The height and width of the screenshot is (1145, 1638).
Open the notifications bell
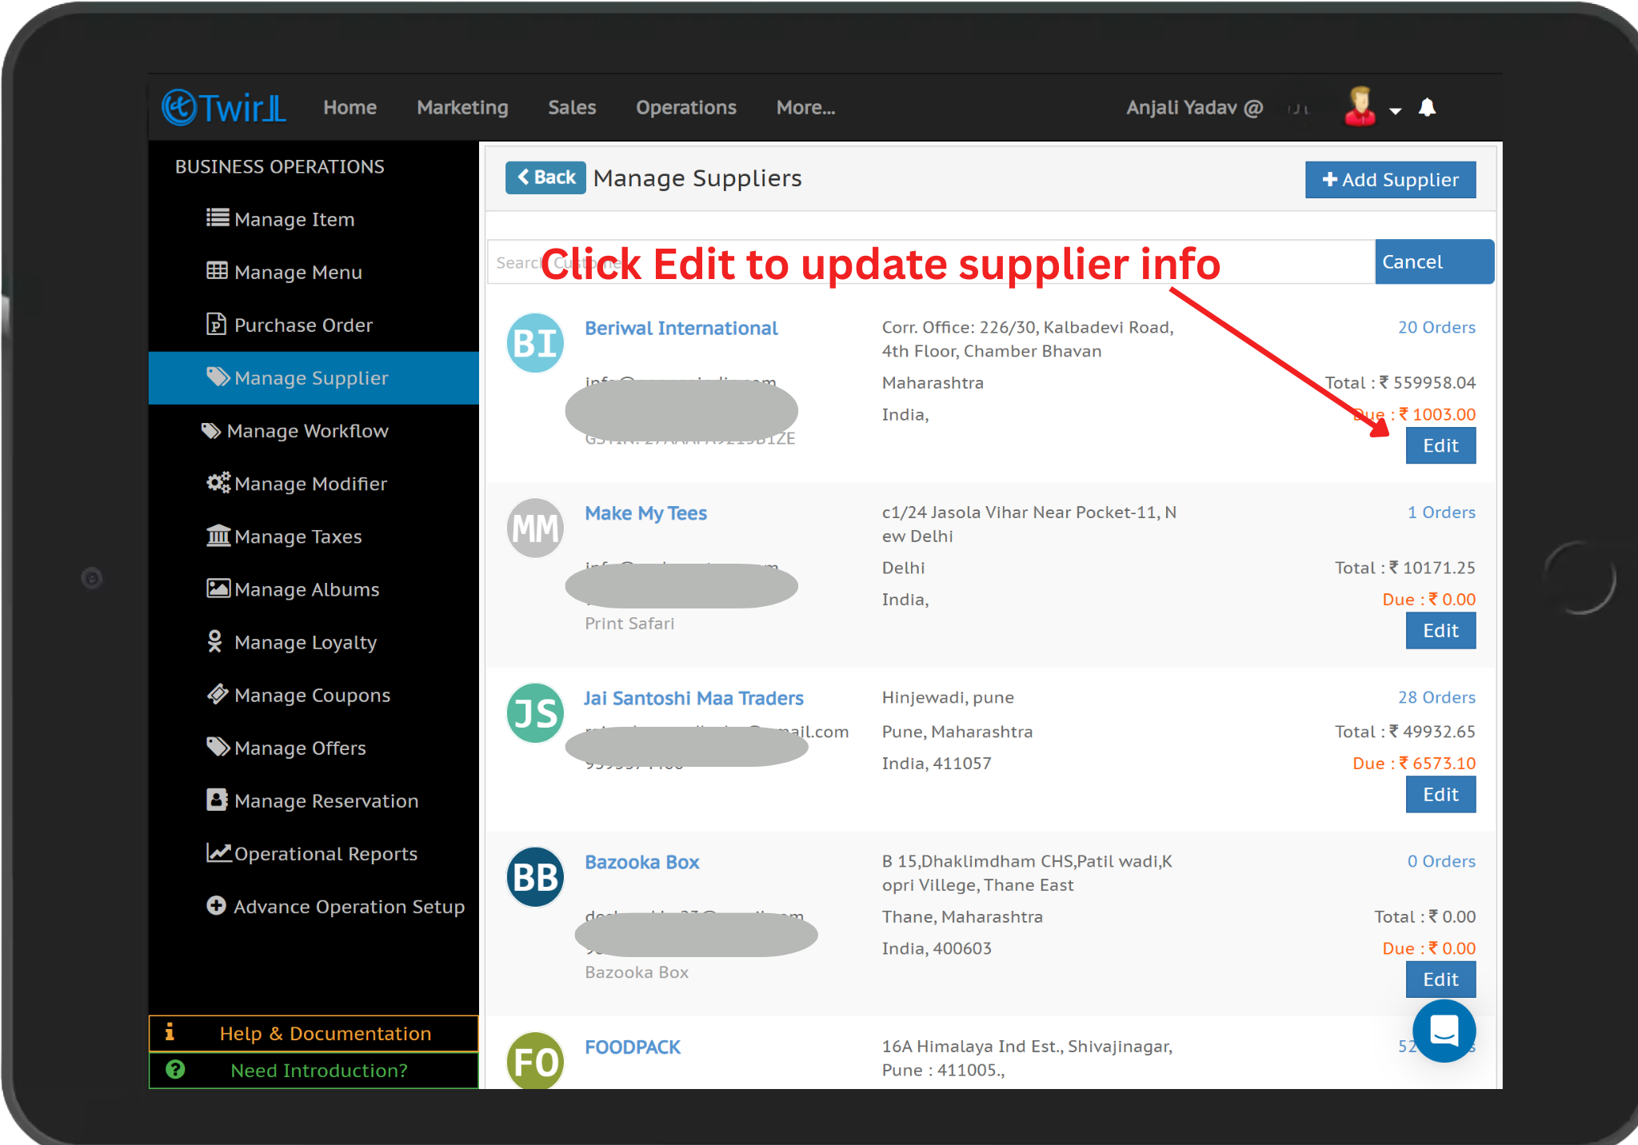tap(1428, 107)
